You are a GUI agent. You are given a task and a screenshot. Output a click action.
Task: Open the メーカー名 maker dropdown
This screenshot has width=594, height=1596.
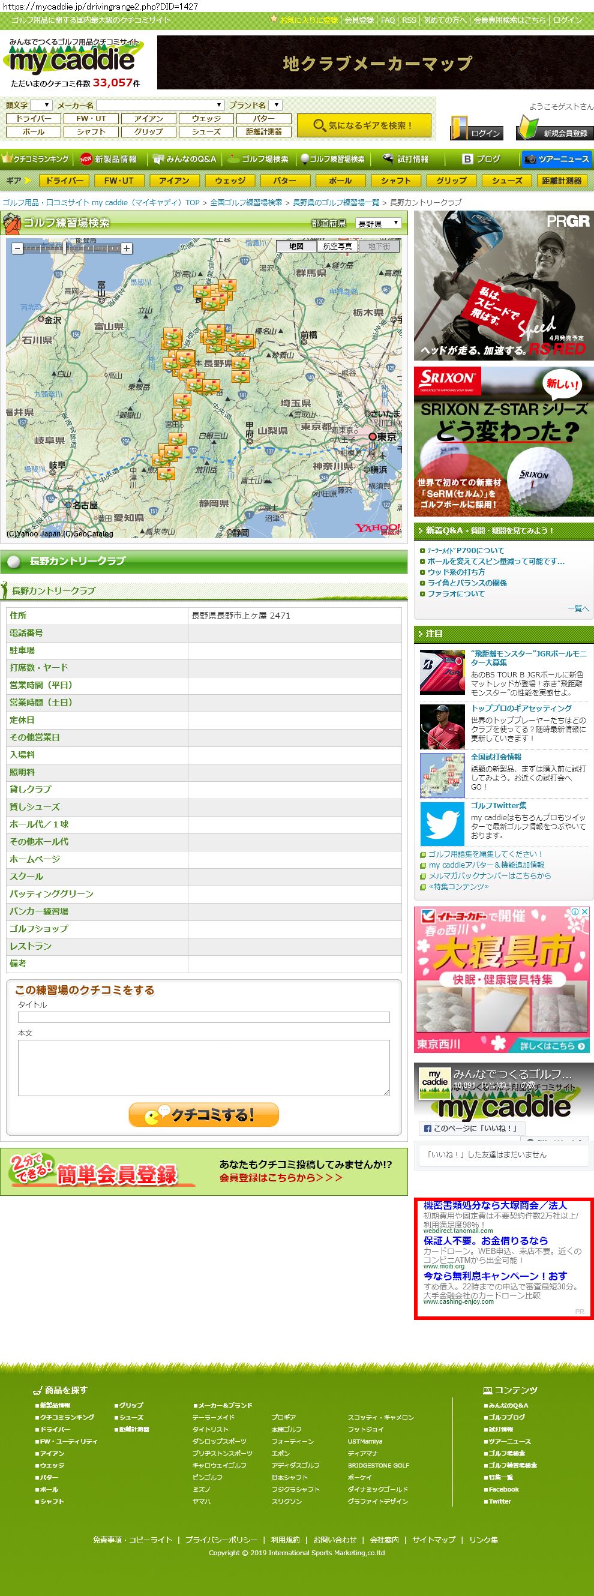click(x=160, y=105)
